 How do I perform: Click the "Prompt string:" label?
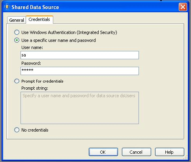click(x=35, y=88)
